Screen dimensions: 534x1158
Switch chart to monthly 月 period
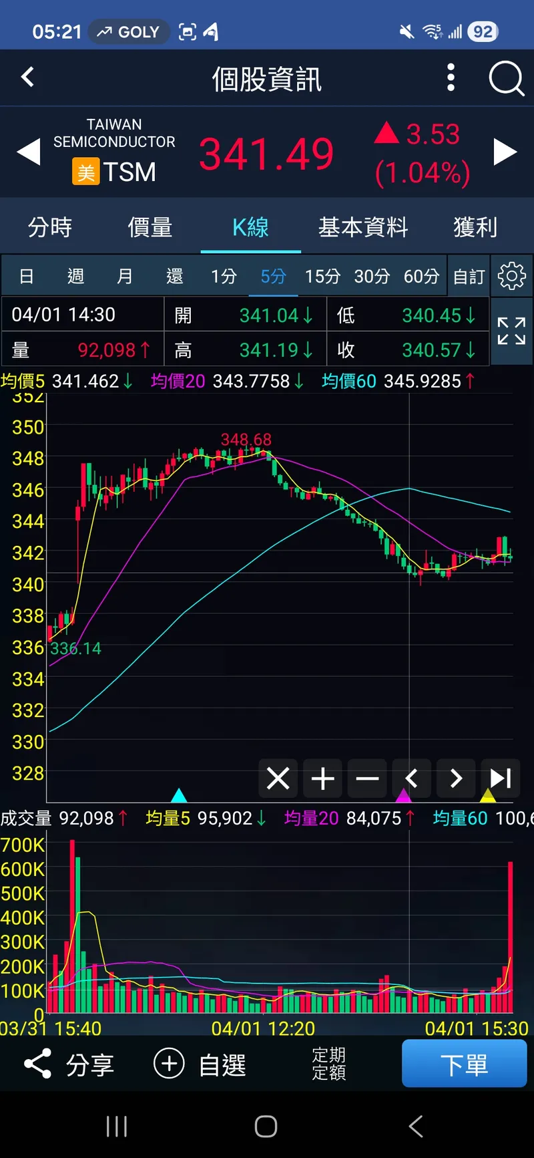click(x=125, y=276)
